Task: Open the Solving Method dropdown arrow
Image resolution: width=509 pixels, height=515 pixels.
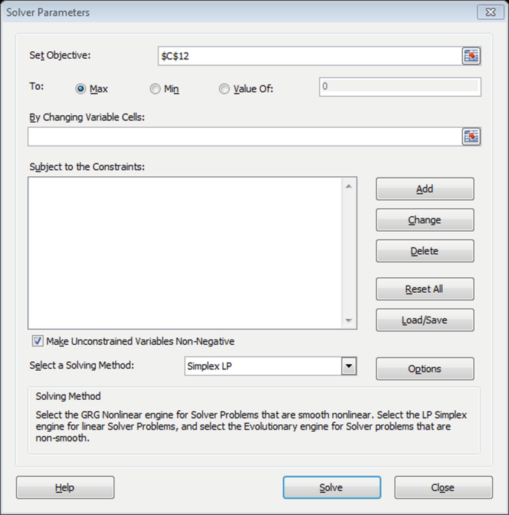Action: [348, 366]
